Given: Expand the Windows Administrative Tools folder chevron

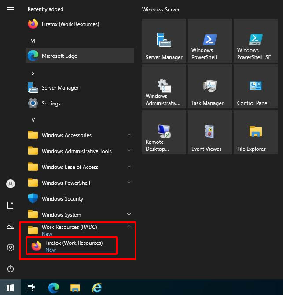Looking at the screenshot, I should (129, 151).
